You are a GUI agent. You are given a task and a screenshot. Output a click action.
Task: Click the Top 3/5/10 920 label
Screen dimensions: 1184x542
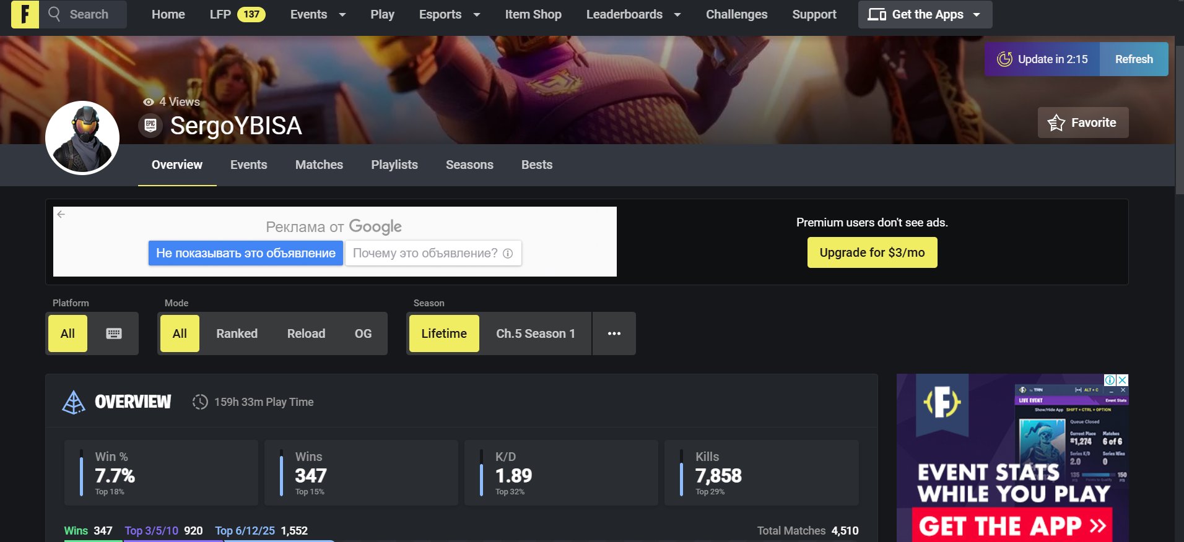point(163,531)
